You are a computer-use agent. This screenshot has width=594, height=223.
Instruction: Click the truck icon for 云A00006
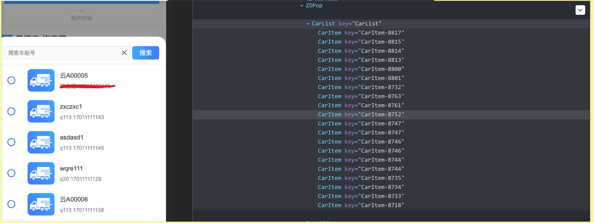[41, 204]
